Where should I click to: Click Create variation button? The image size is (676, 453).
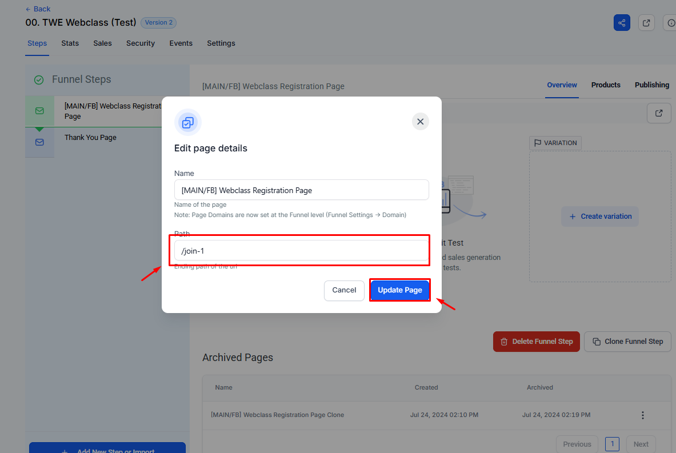[x=600, y=217]
